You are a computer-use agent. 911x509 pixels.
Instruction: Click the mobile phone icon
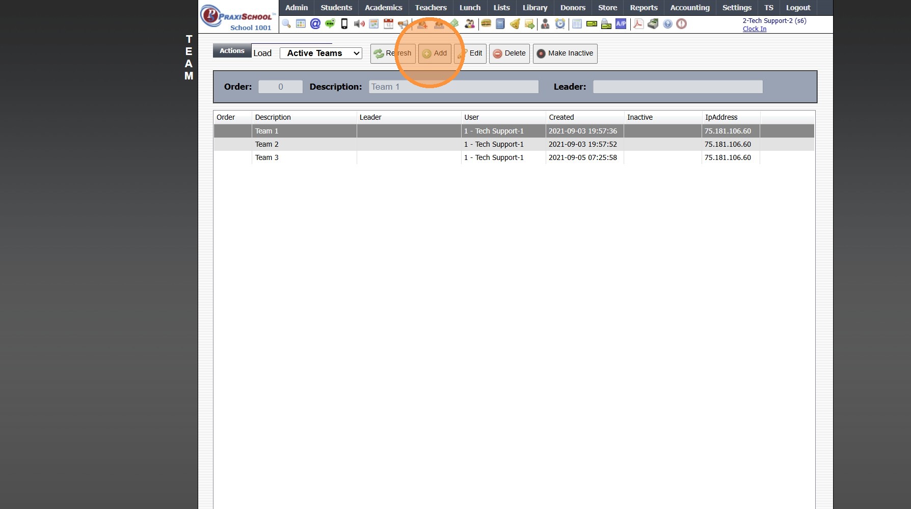tap(344, 24)
